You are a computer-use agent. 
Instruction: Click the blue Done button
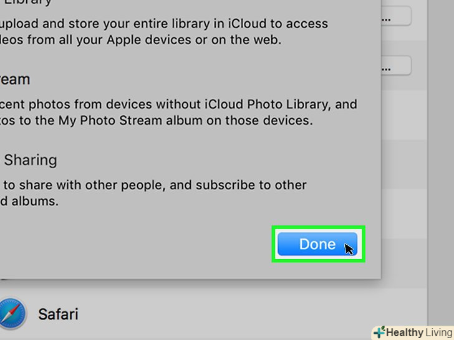coord(317,244)
